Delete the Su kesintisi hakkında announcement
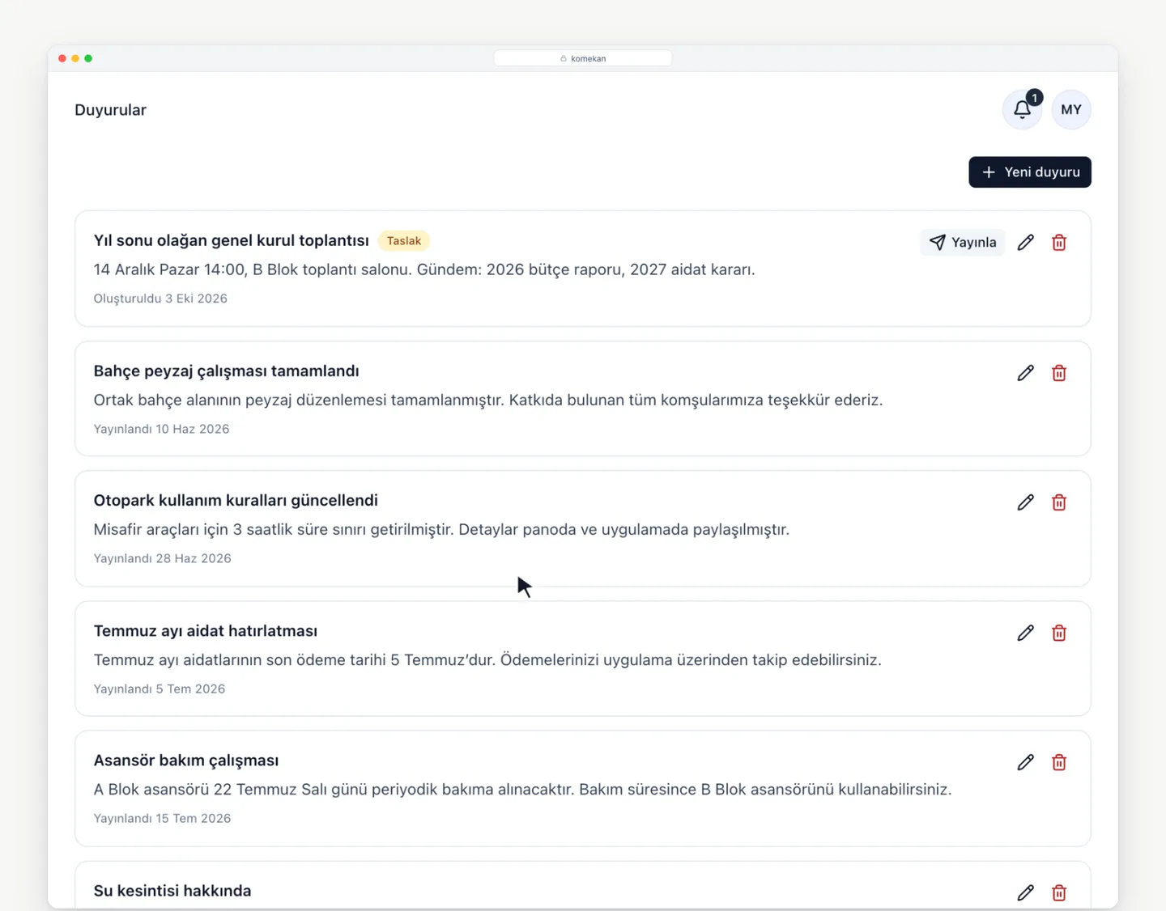1166x911 pixels. coord(1059,892)
